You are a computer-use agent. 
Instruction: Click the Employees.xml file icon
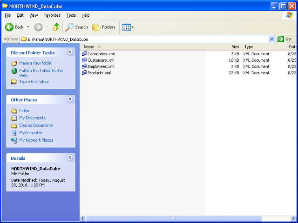pyautogui.click(x=84, y=66)
